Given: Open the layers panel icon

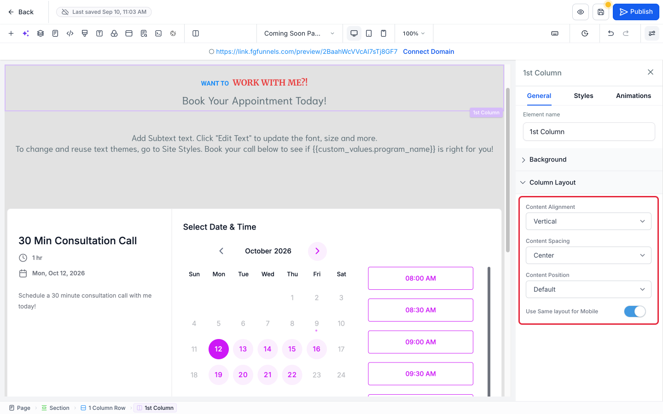Looking at the screenshot, I should tap(41, 34).
